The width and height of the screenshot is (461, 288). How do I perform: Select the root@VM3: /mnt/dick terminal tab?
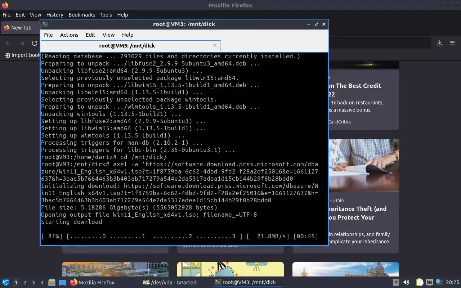(x=130, y=46)
